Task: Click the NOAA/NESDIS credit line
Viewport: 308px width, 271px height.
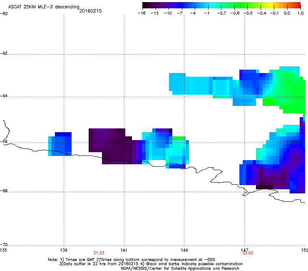Action: pos(180,268)
